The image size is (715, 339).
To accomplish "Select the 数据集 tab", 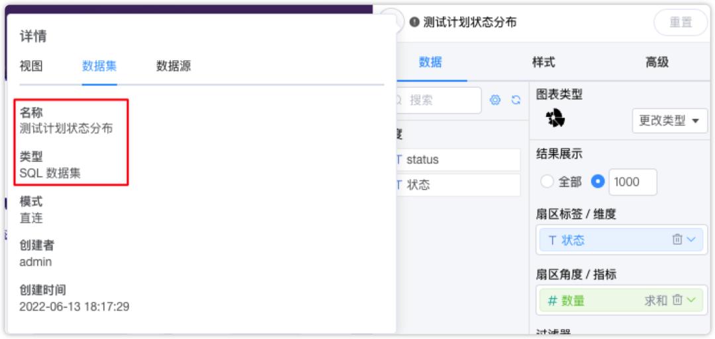I will pos(99,67).
